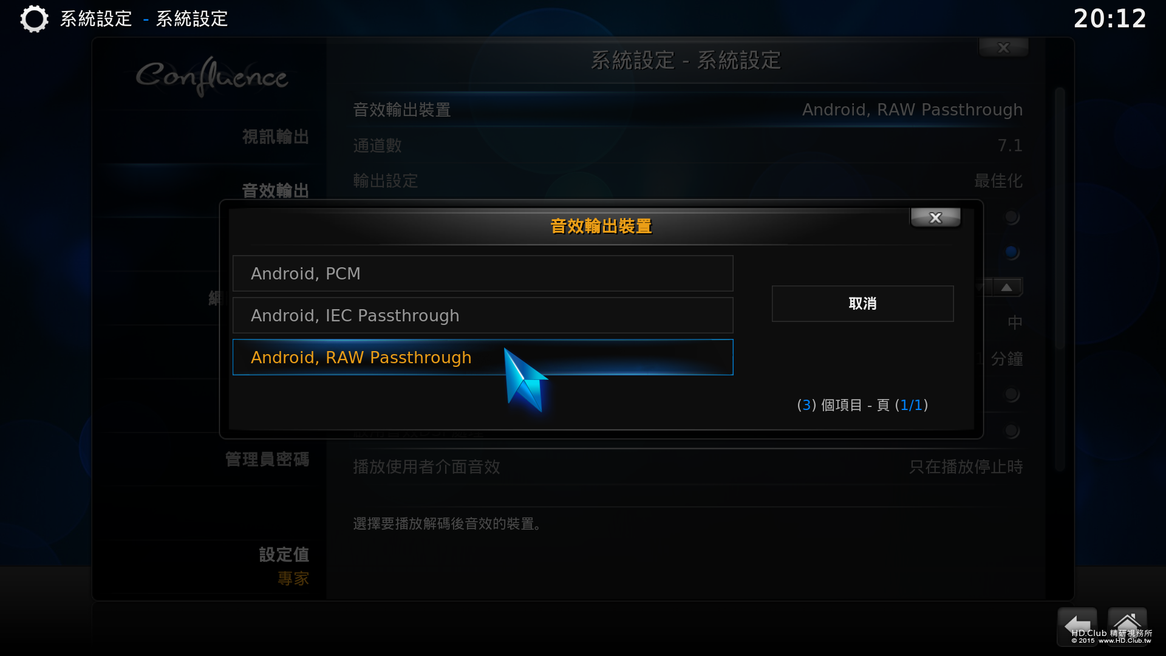This screenshot has height=656, width=1166.
Task: Open the 音效輸出裝置 setting selector
Action: coord(687,110)
